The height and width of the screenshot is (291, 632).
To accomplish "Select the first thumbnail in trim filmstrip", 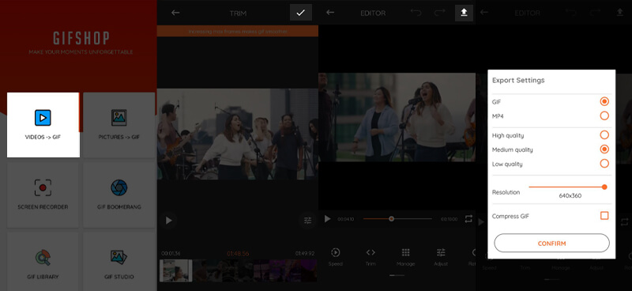I will (x=175, y=270).
